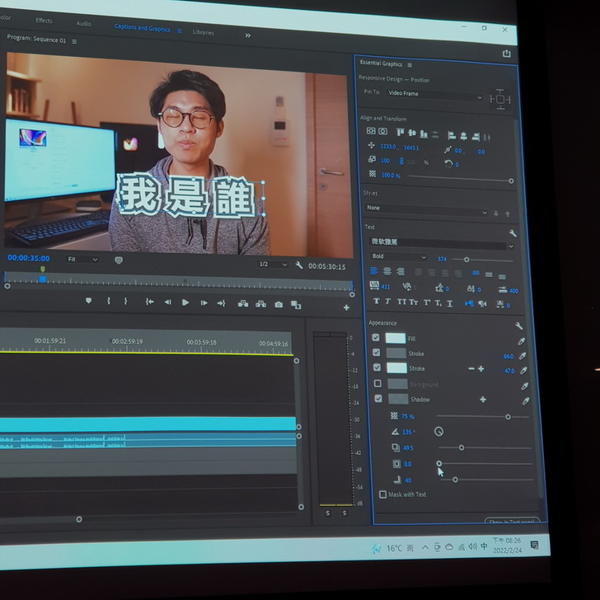
Task: Uncheck the Shadow checkbox
Action: [x=378, y=399]
